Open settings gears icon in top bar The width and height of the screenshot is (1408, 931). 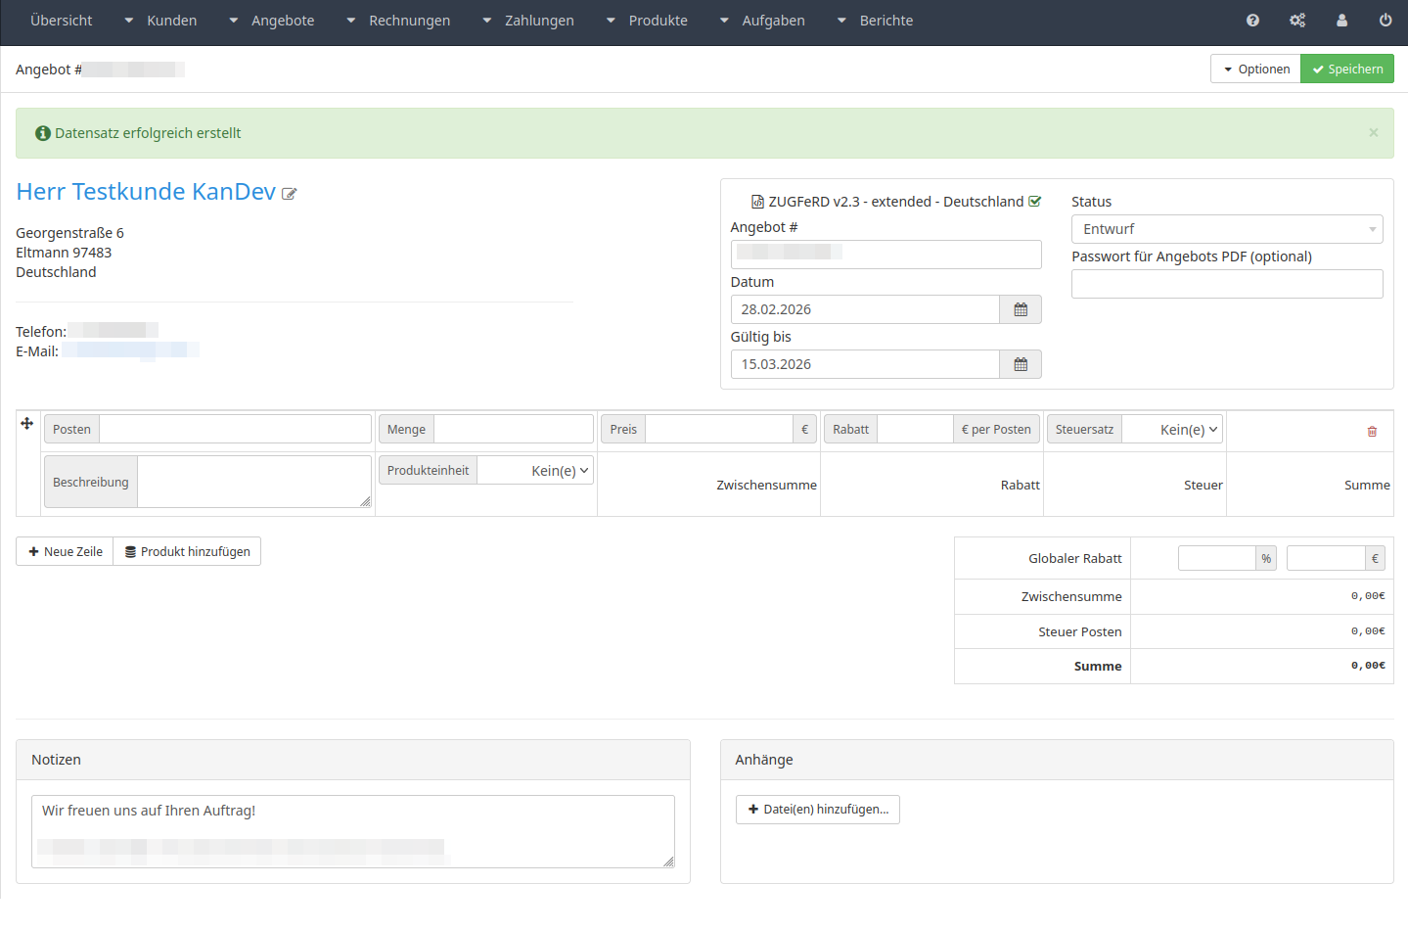click(x=1297, y=21)
